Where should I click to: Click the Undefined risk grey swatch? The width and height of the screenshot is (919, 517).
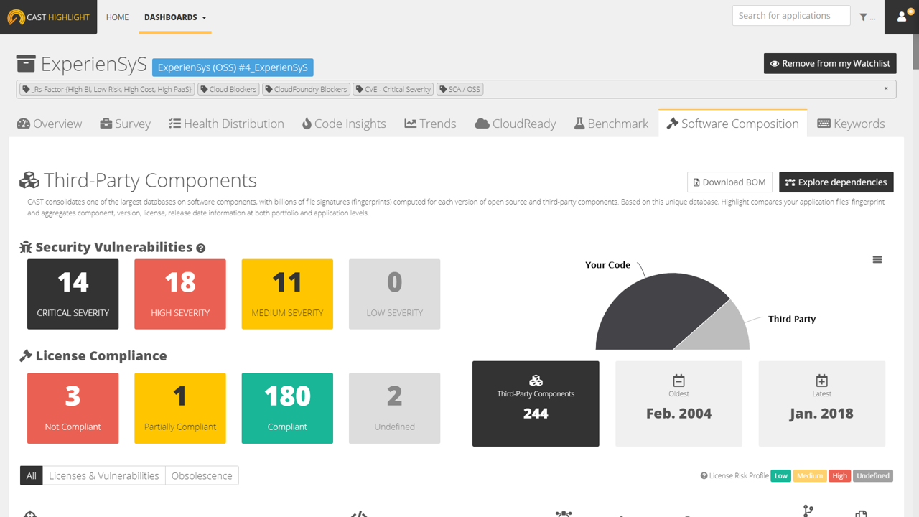pyautogui.click(x=873, y=475)
